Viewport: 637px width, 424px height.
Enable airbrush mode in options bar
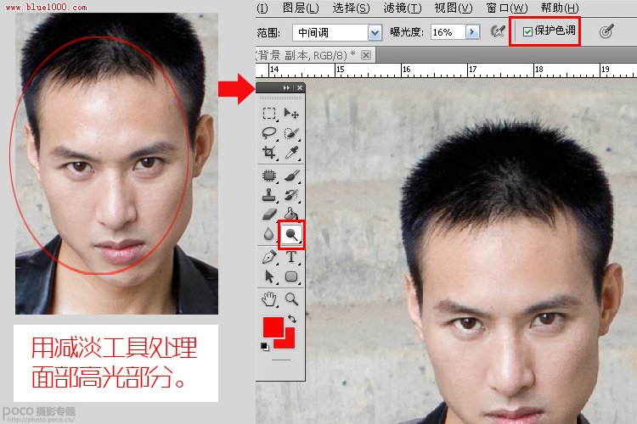[497, 31]
